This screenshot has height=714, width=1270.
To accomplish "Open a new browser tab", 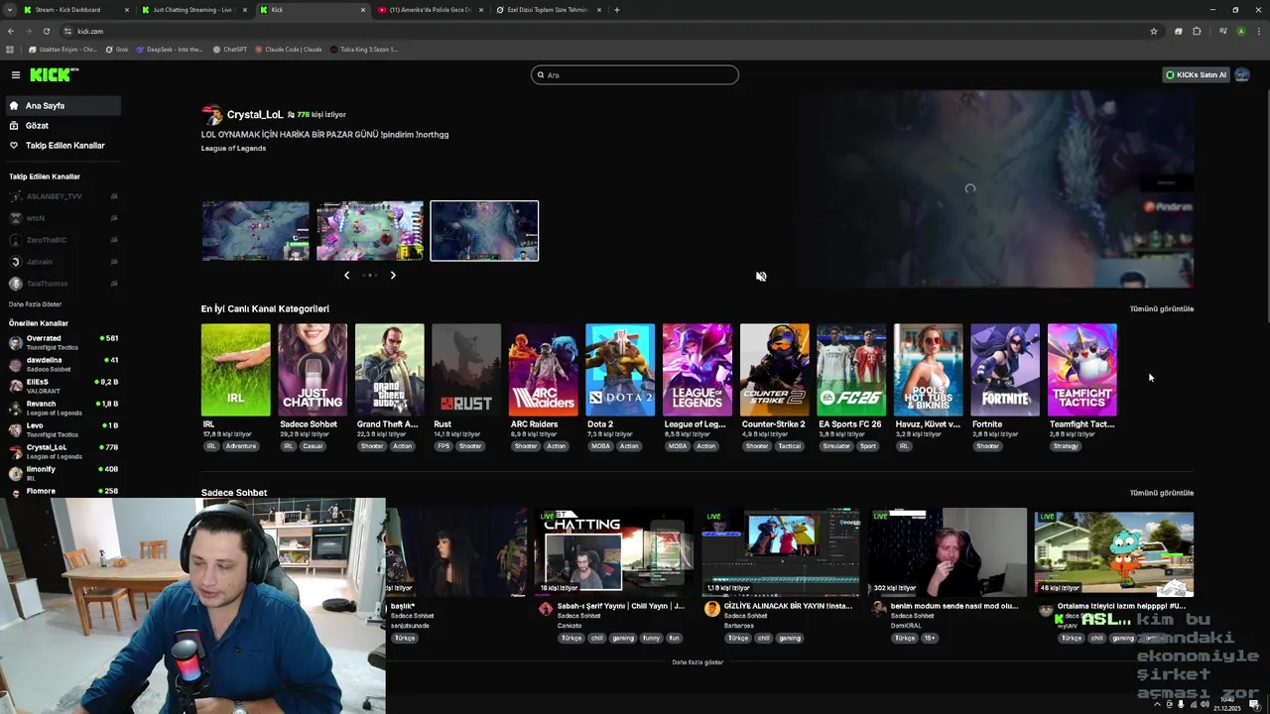I will pyautogui.click(x=617, y=10).
